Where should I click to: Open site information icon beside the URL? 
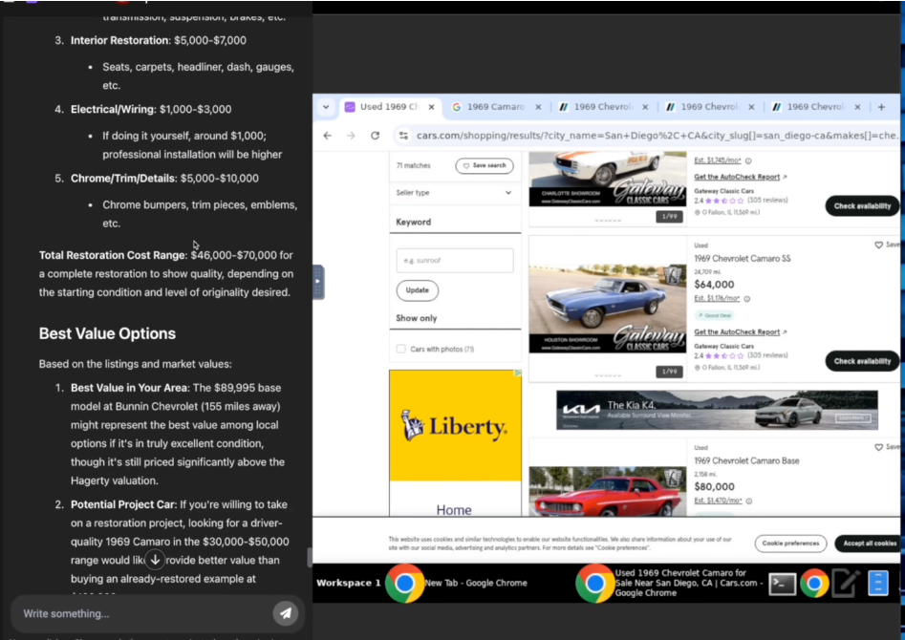[403, 136]
